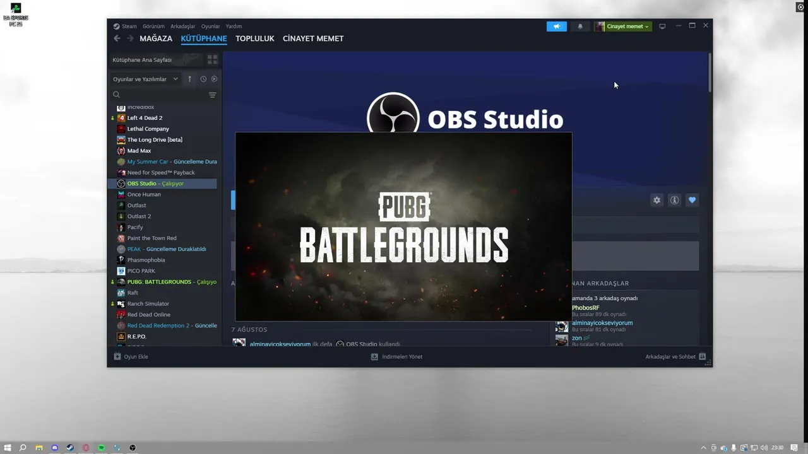Open the Görünüm menu
The height and width of the screenshot is (454, 808).
pyautogui.click(x=153, y=26)
